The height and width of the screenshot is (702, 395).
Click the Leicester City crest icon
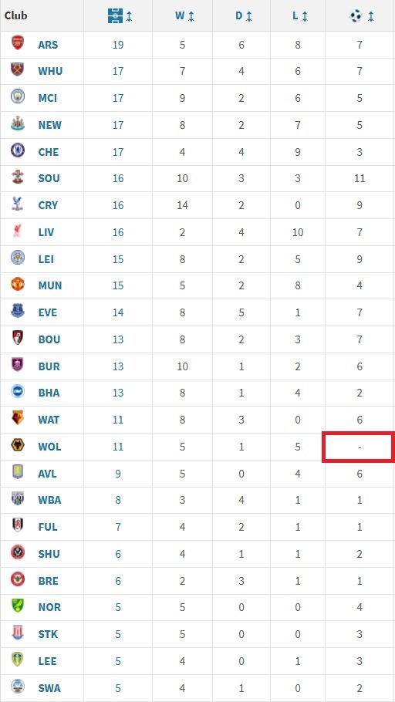pos(18,258)
